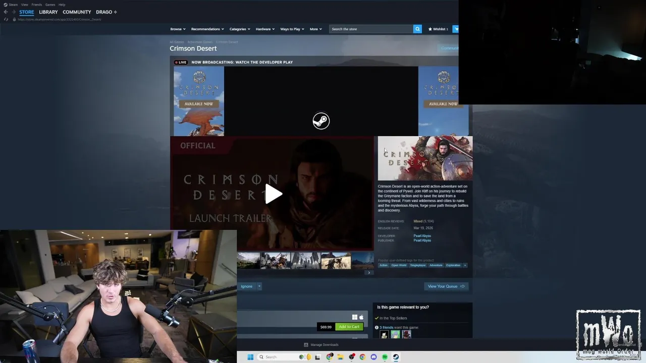Switch to the COMMUNITY tab
This screenshot has height=363, width=646.
pos(77,12)
